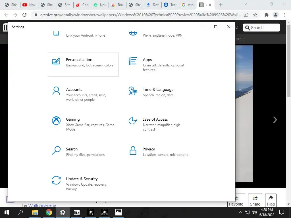Click the Share button on archive.org

(255, 200)
